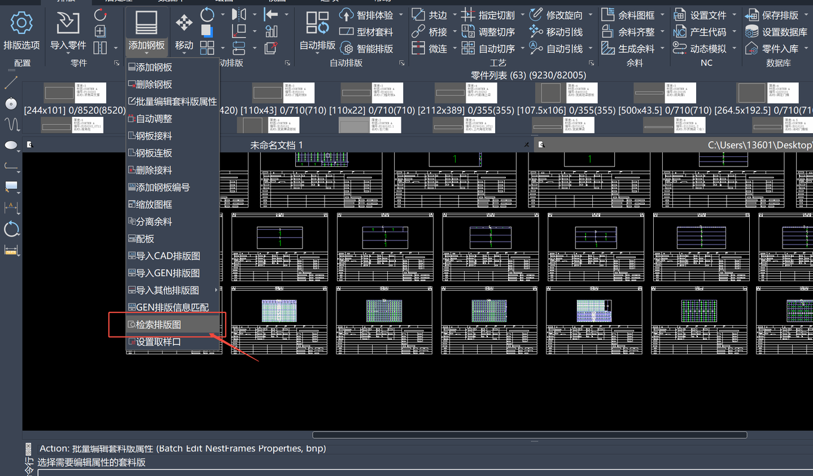813x476 pixels.
Task: Select 钢板接料 menu entry
Action: point(173,136)
